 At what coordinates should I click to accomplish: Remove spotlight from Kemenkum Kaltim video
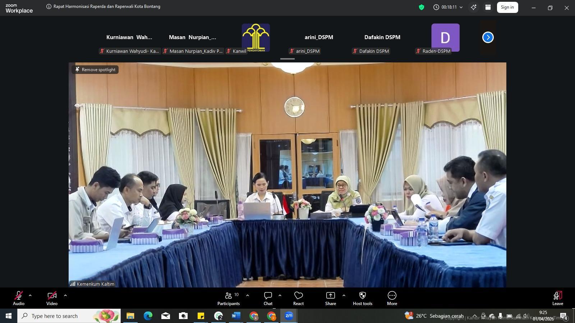click(95, 70)
